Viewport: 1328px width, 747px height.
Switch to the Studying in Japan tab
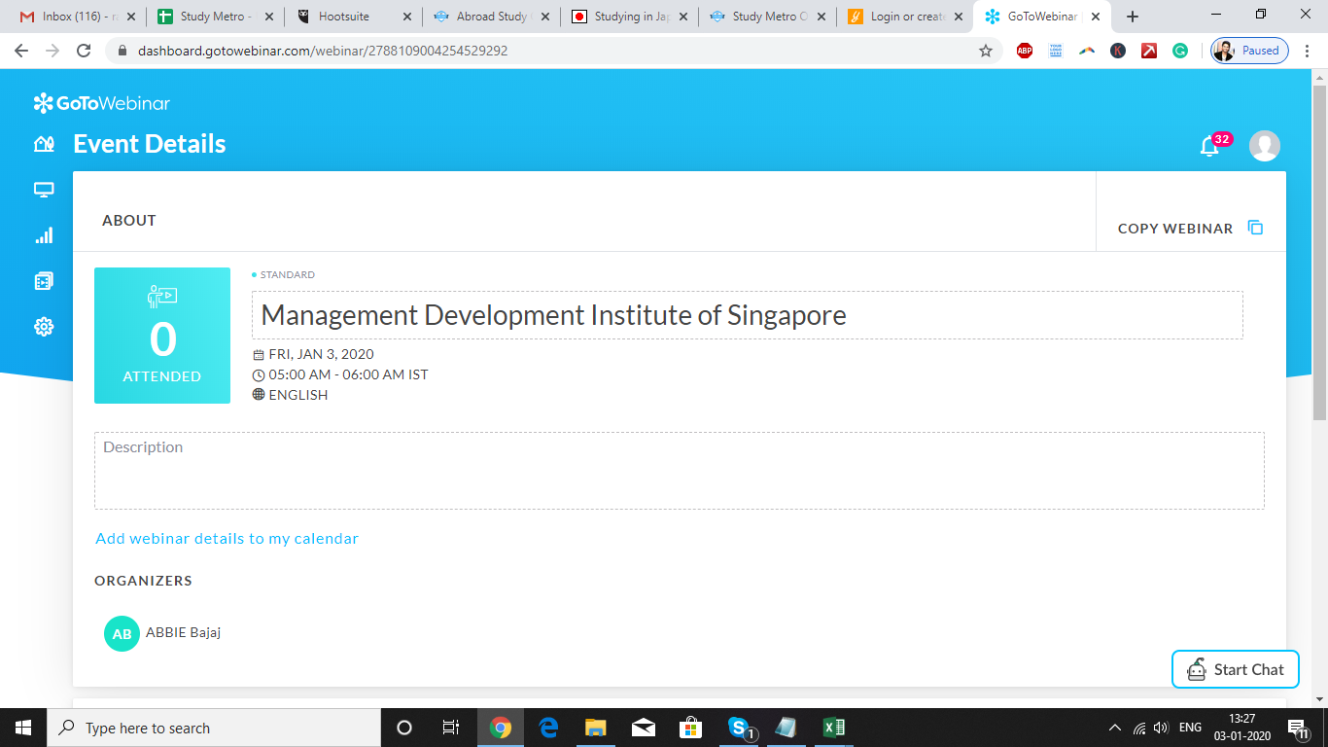coord(630,17)
